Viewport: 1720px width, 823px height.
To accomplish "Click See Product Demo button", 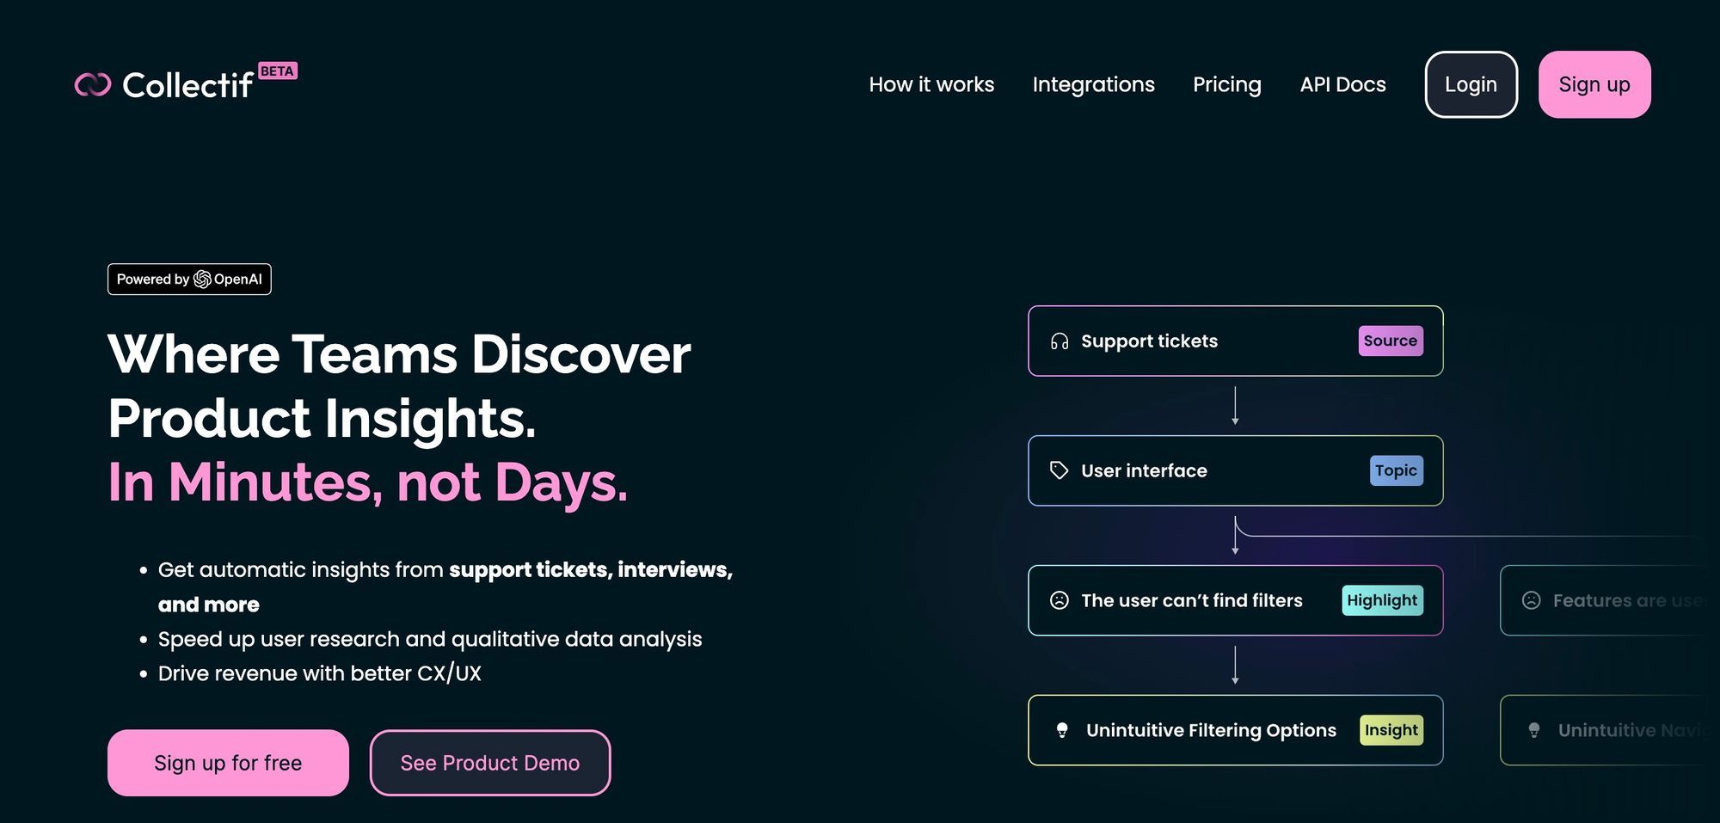I will 490,763.
